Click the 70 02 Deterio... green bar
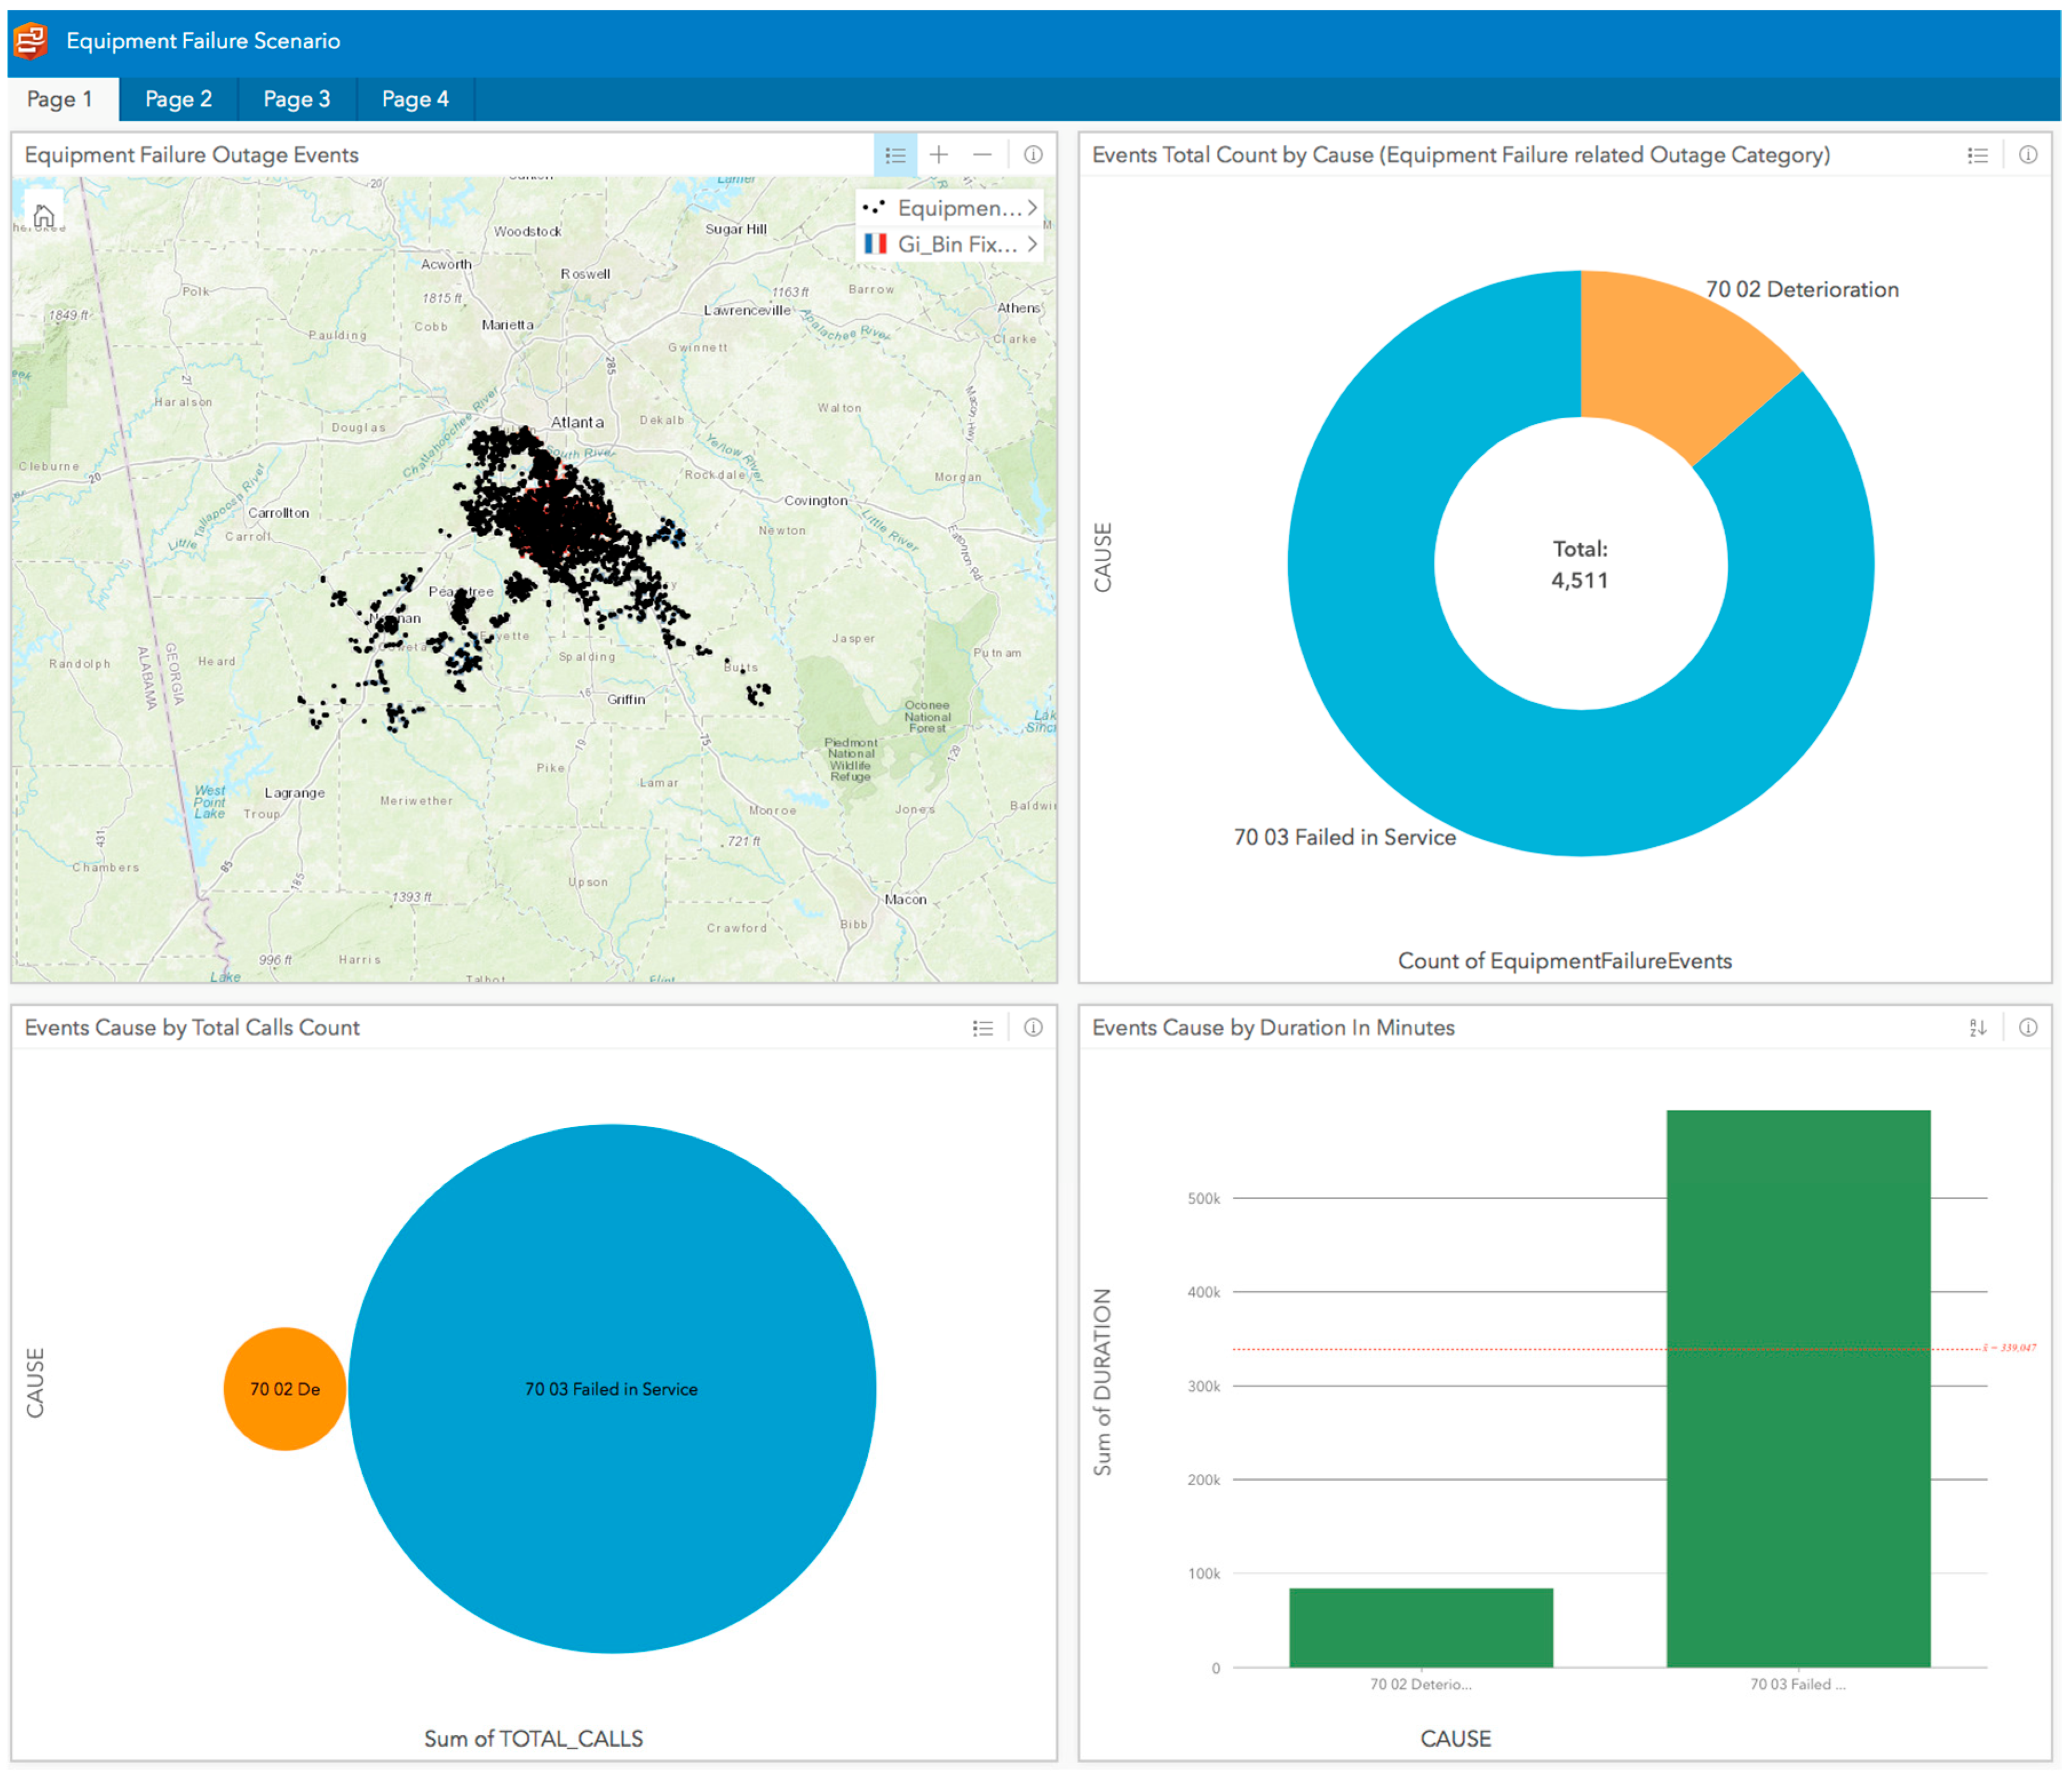 click(x=1420, y=1627)
